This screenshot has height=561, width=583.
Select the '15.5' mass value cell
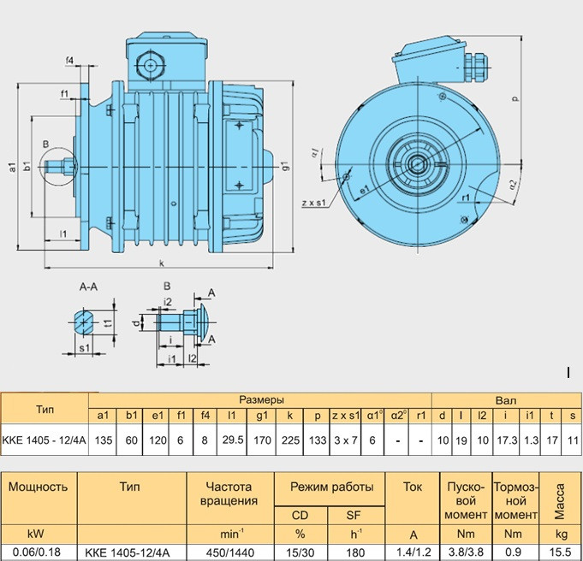pos(560,552)
